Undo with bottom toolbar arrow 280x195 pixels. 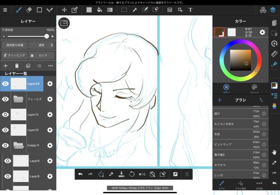[x=80, y=174]
